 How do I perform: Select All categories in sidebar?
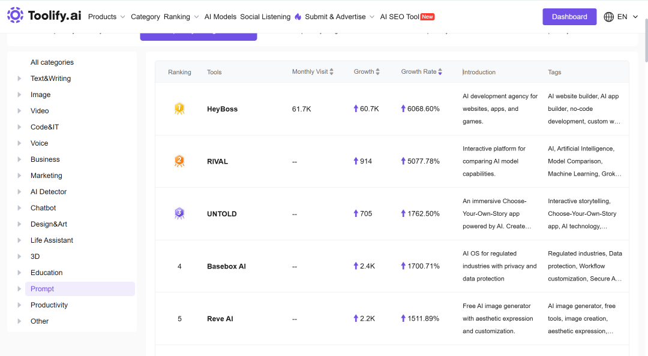tap(52, 62)
